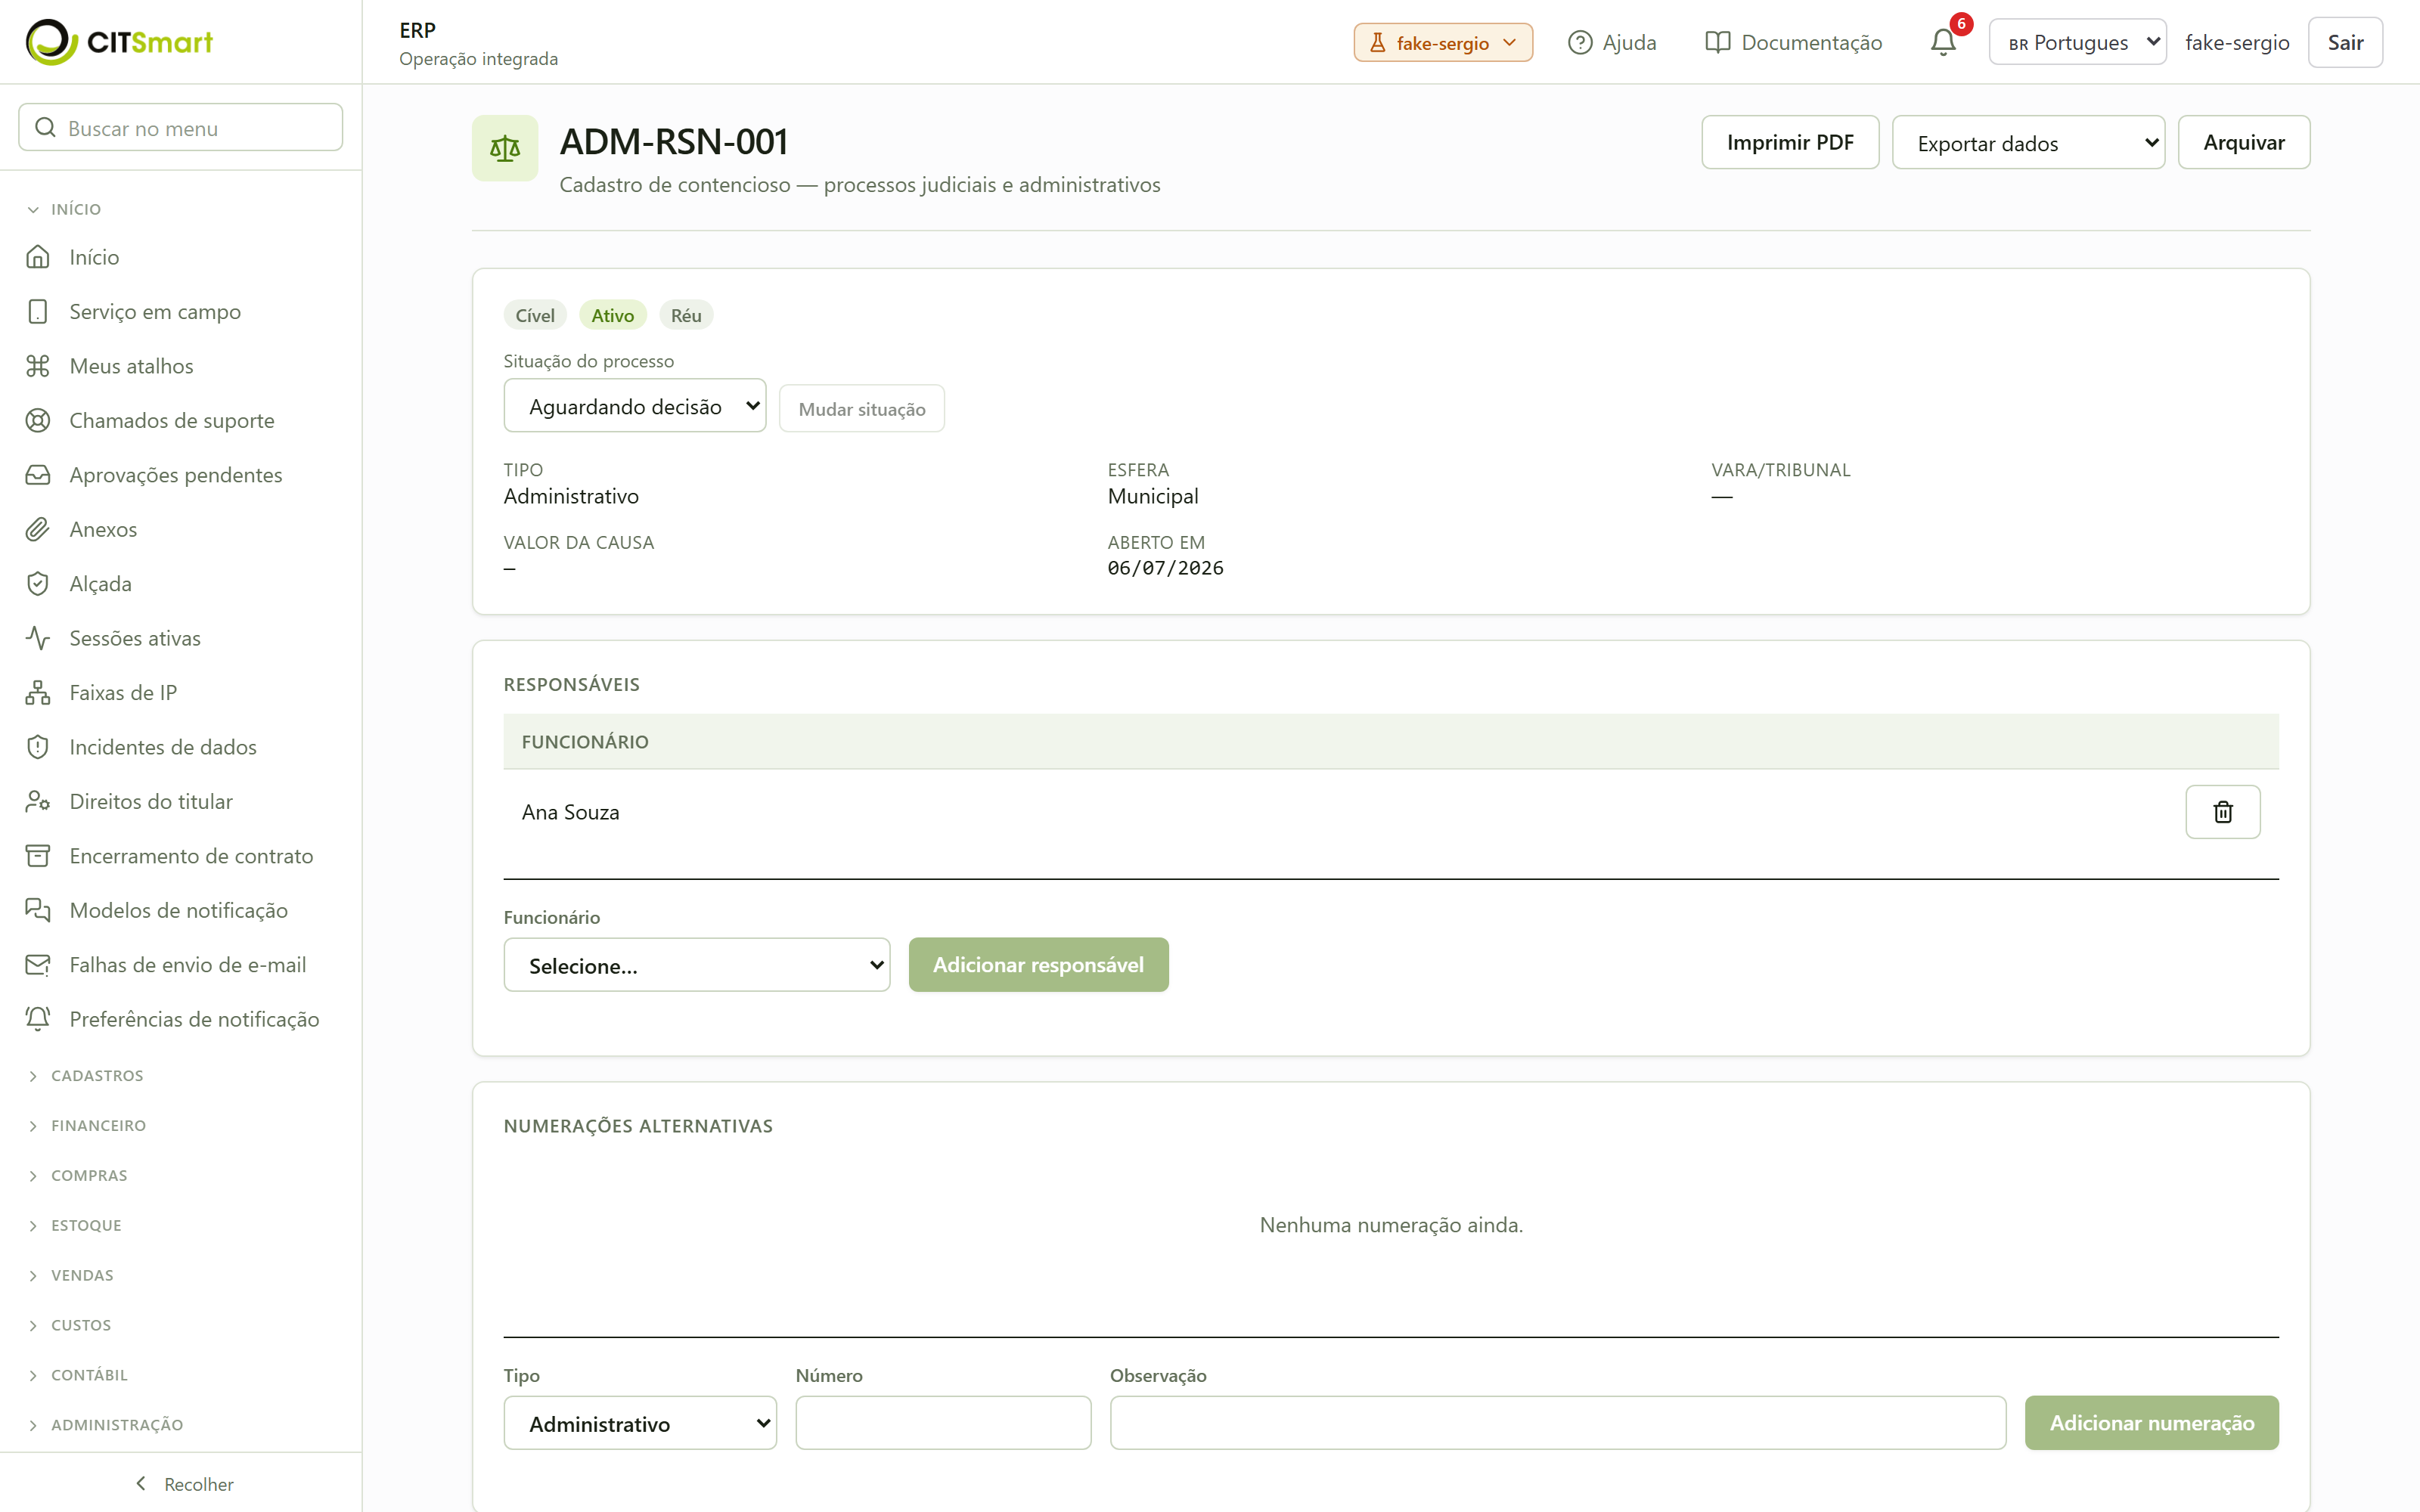Viewport: 2420px width, 1512px height.
Task: Open Início home icon in sidebar
Action: point(38,257)
